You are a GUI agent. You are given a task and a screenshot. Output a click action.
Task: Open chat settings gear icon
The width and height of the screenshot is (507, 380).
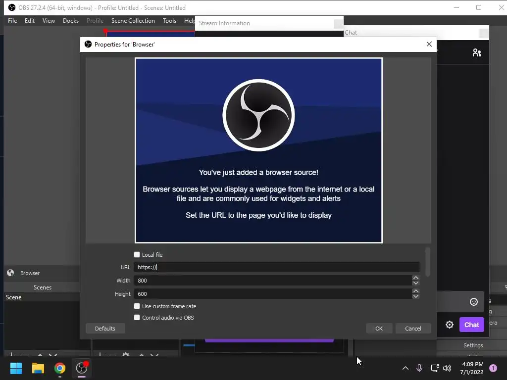(x=450, y=325)
